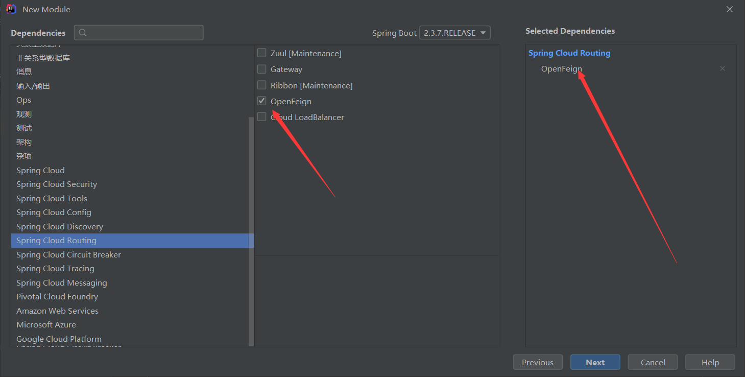
Task: Close the New Module dialog
Action: (730, 9)
